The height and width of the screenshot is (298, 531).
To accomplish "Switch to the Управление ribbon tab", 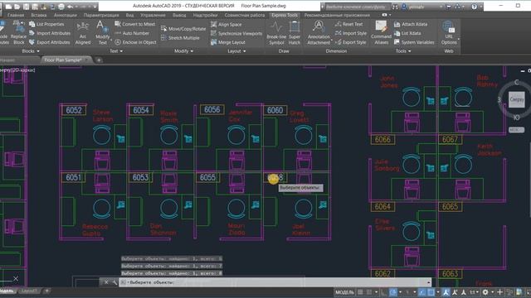I will tap(153, 15).
